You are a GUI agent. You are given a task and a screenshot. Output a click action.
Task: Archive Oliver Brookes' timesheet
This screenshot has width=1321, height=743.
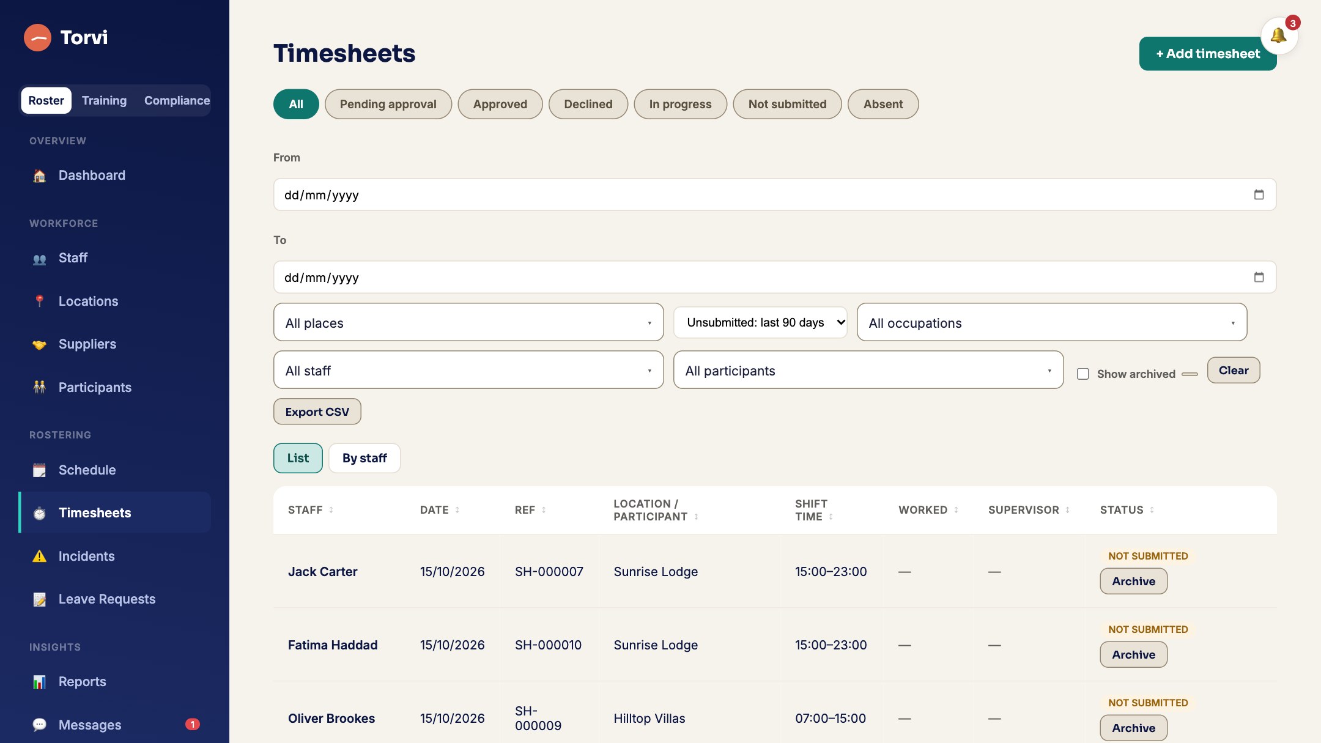point(1133,728)
